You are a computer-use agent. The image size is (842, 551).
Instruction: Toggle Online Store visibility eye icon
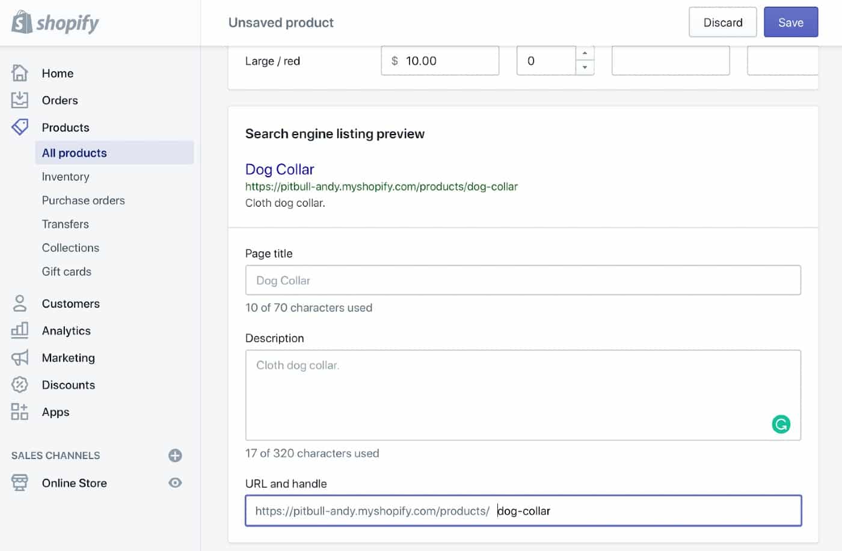click(x=174, y=483)
